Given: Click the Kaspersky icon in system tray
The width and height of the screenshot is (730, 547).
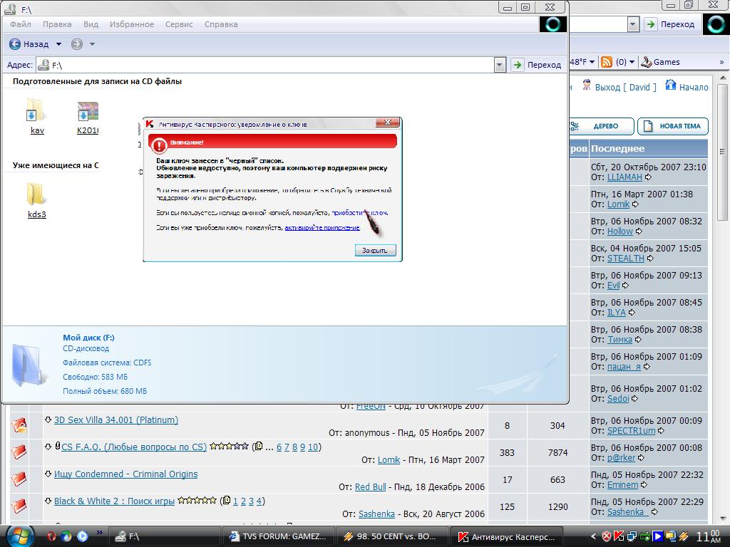Looking at the screenshot, I should (x=620, y=536).
